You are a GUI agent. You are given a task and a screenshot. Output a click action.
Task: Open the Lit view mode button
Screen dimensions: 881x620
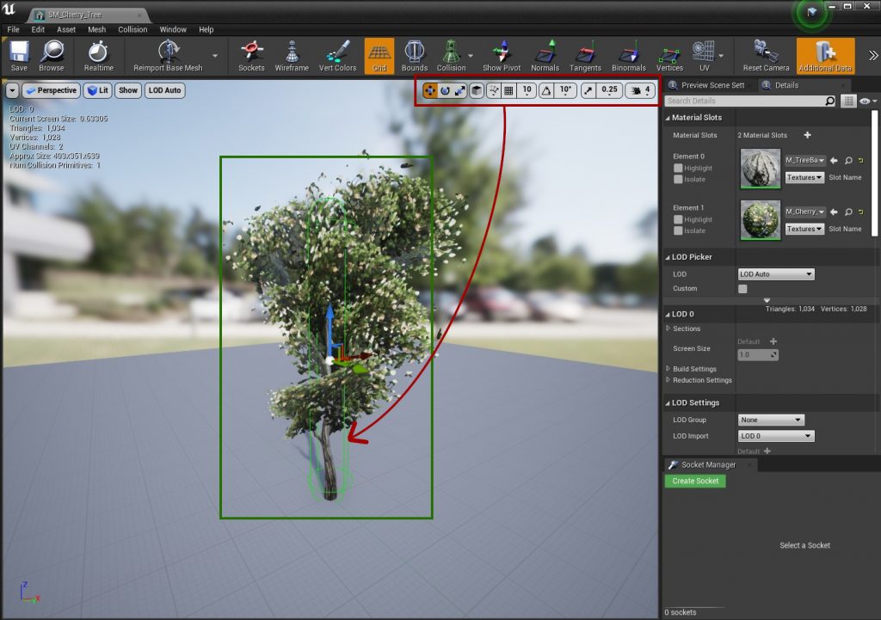[98, 90]
